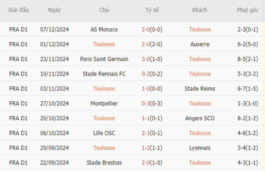Click the Tỷ số column header

pos(152,10)
